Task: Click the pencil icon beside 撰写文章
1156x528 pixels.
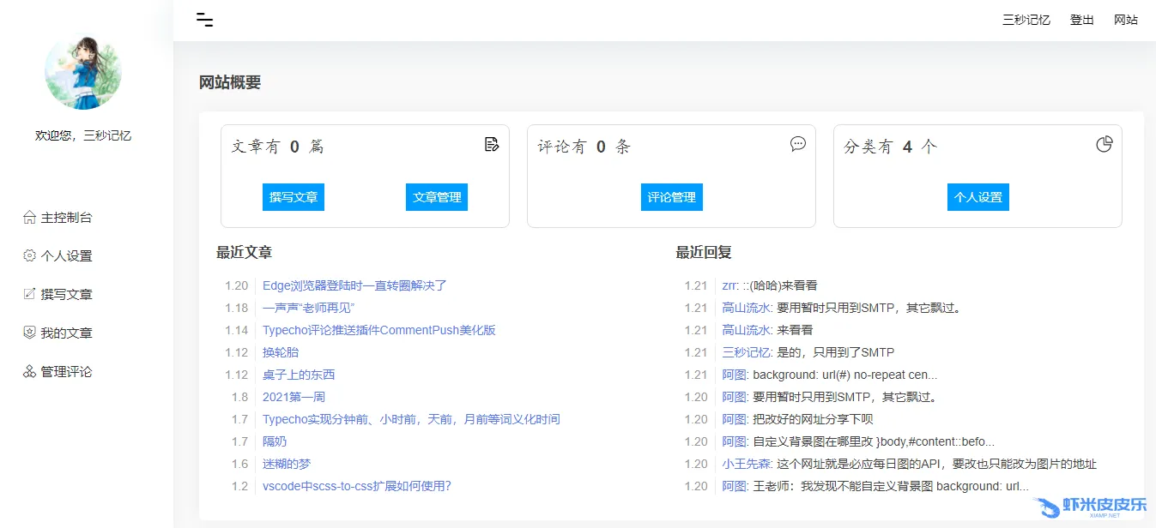Action: [29, 295]
